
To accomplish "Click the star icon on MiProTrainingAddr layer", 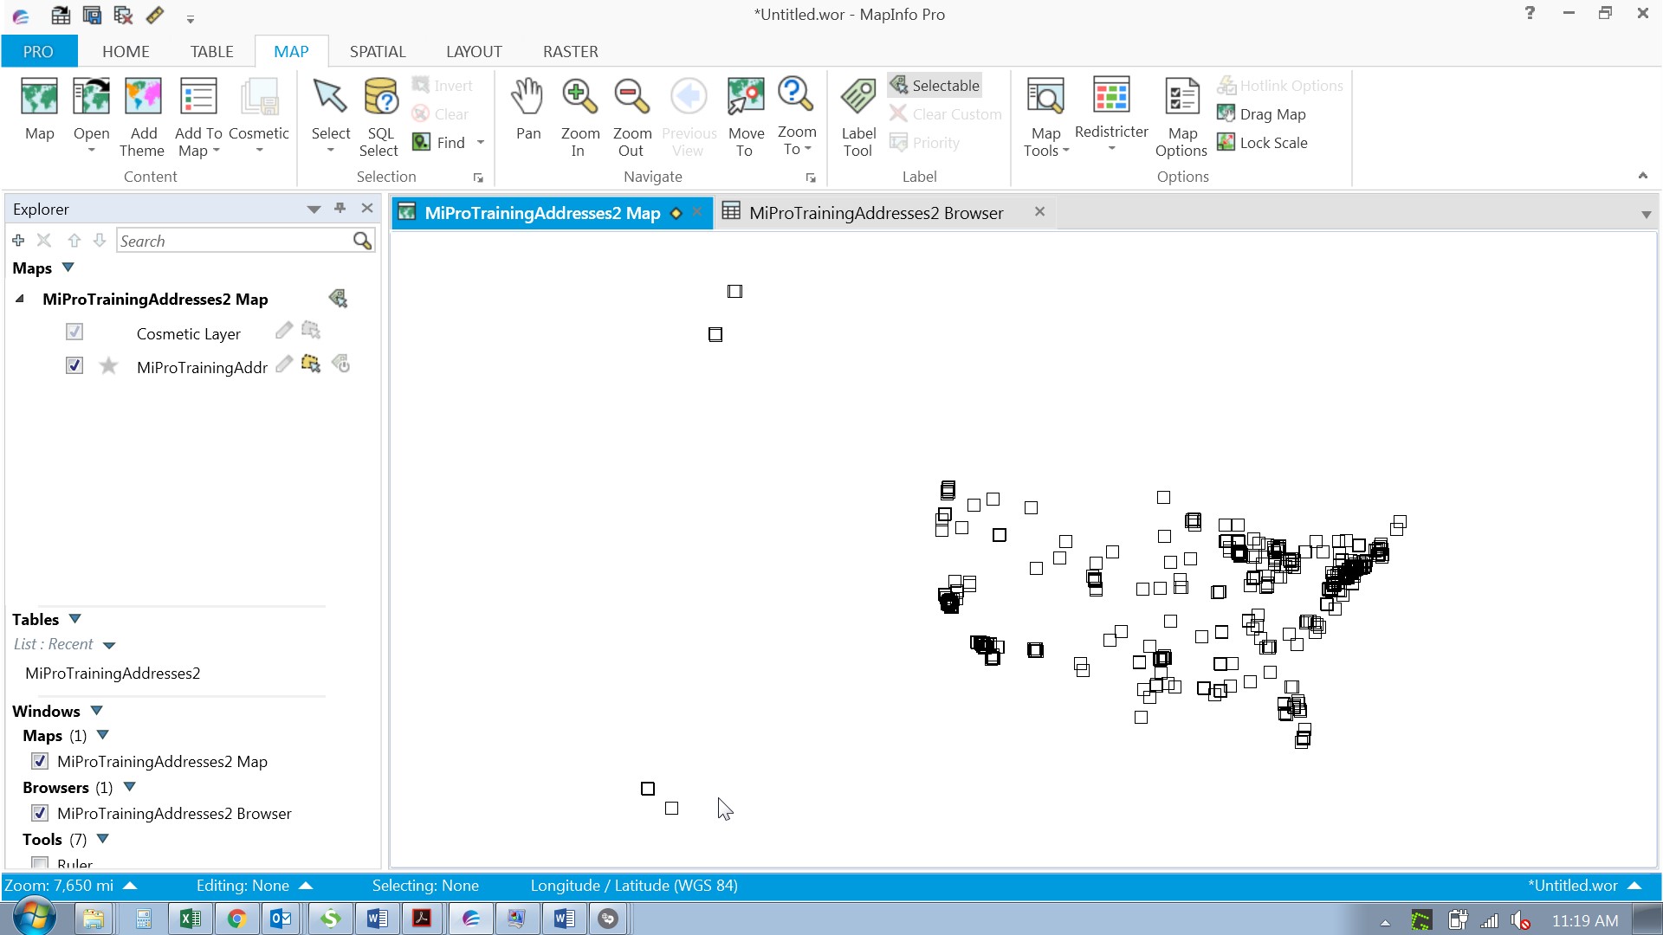I will click(108, 365).
